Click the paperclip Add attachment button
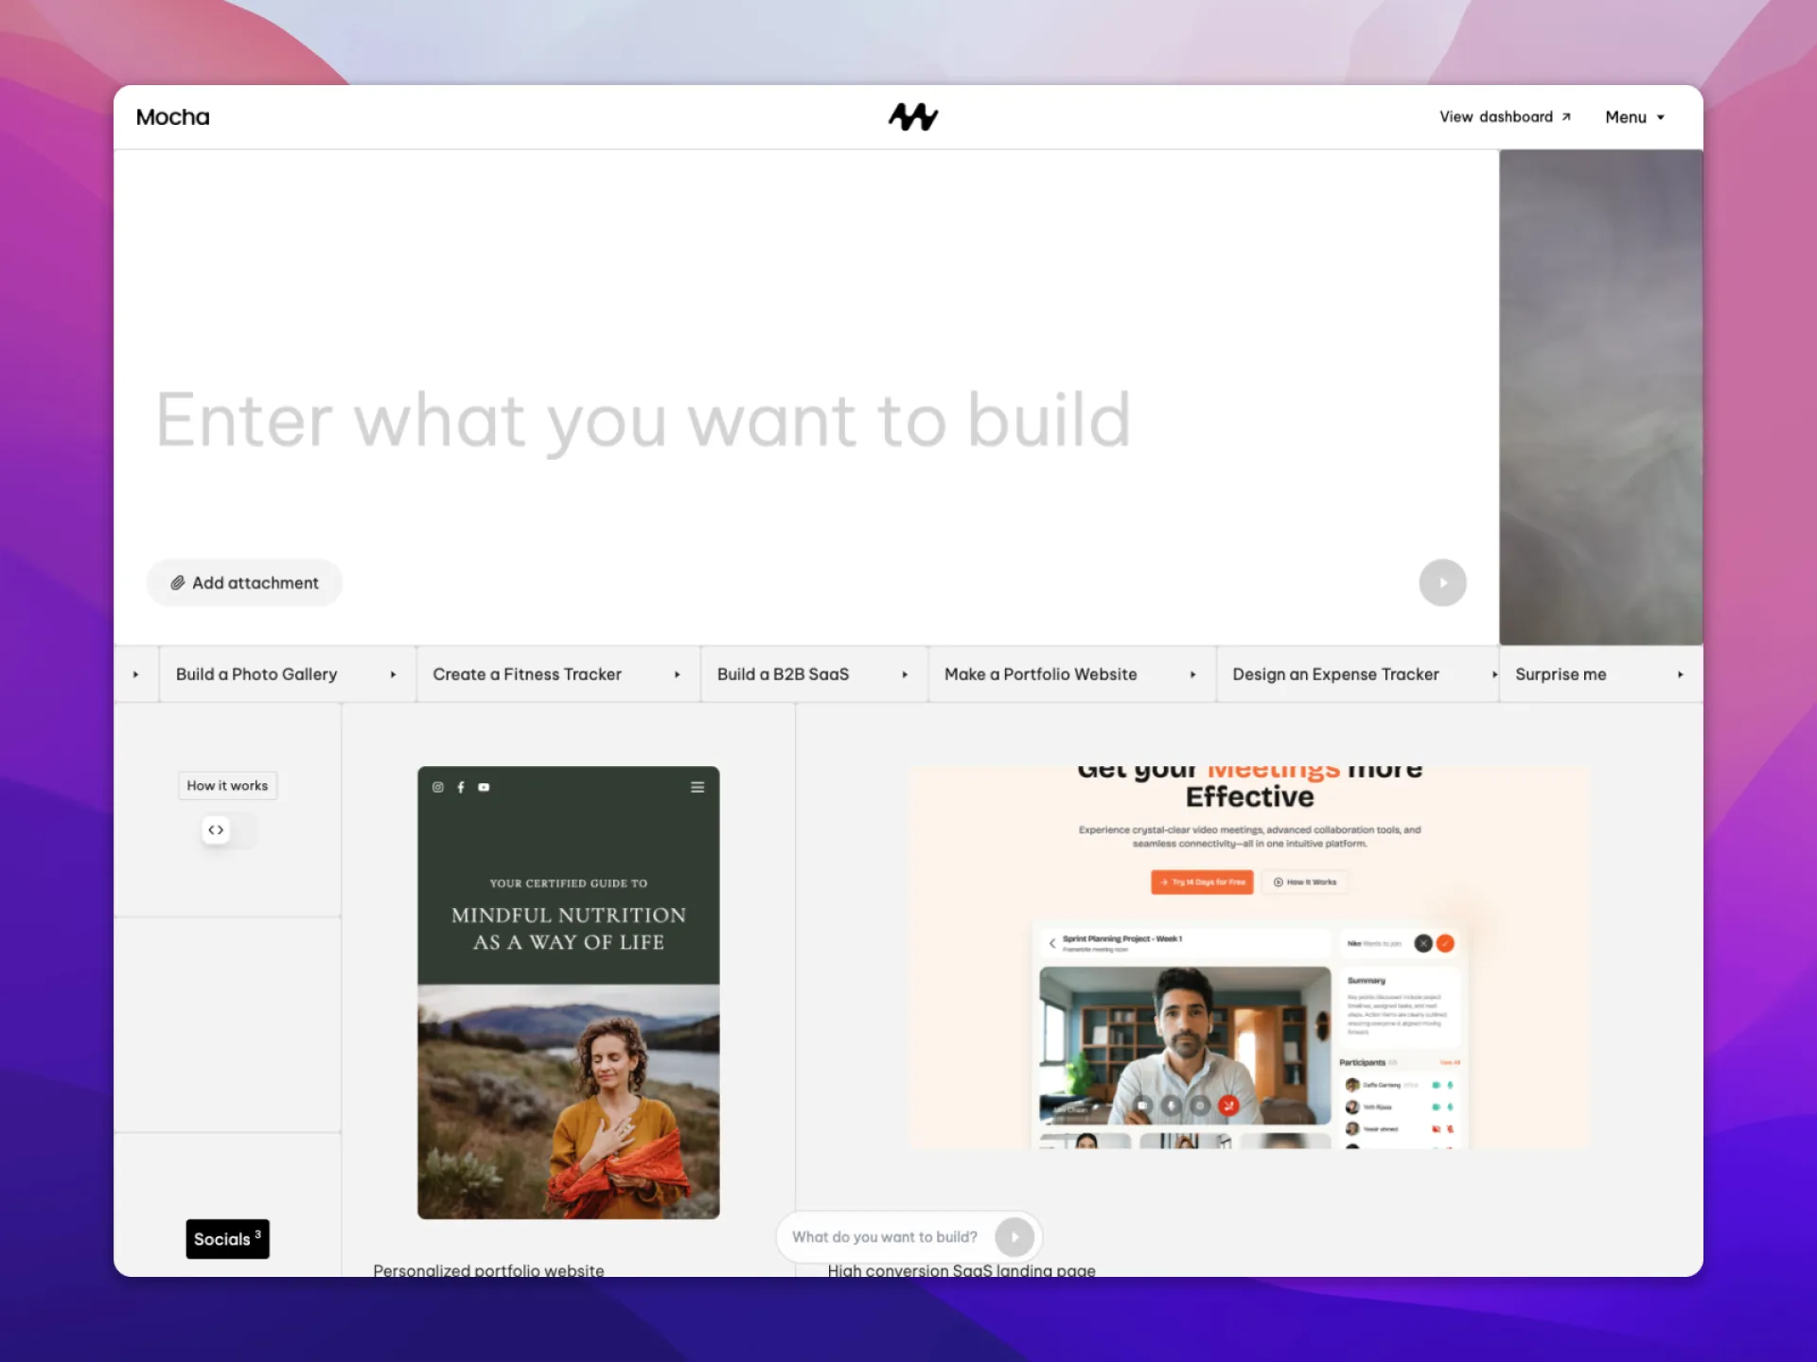Image resolution: width=1817 pixels, height=1362 pixels. 244,583
